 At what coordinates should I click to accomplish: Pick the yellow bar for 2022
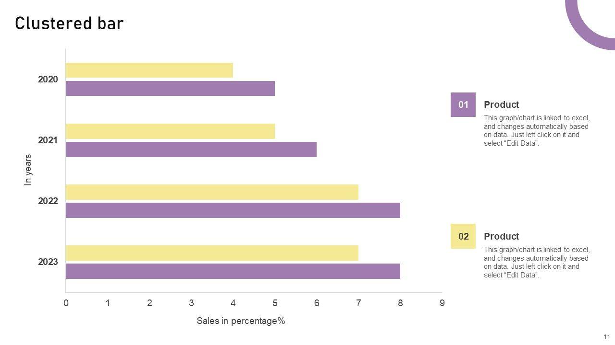pos(212,192)
